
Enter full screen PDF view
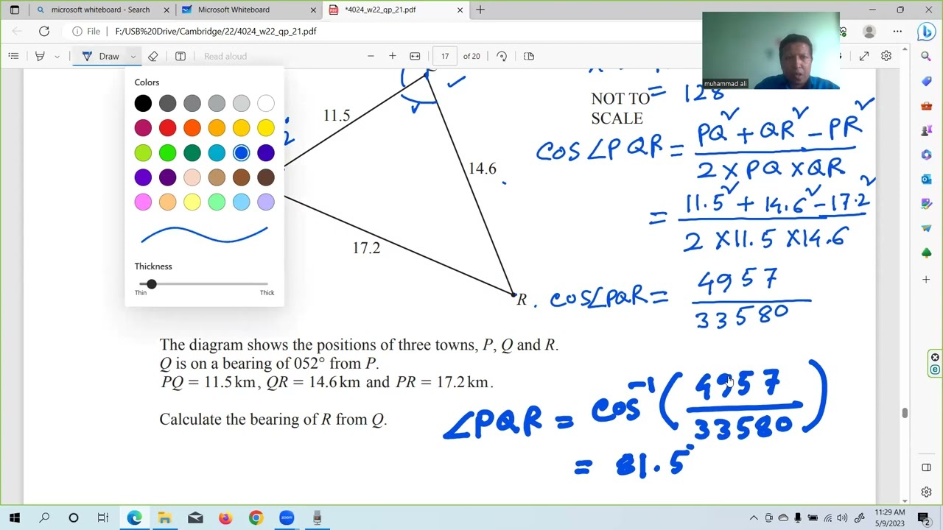pyautogui.click(x=864, y=56)
